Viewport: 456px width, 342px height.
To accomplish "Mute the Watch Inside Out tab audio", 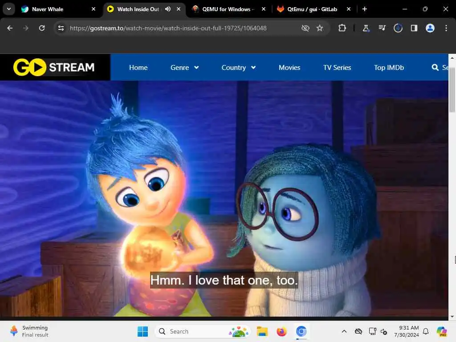I will (168, 9).
